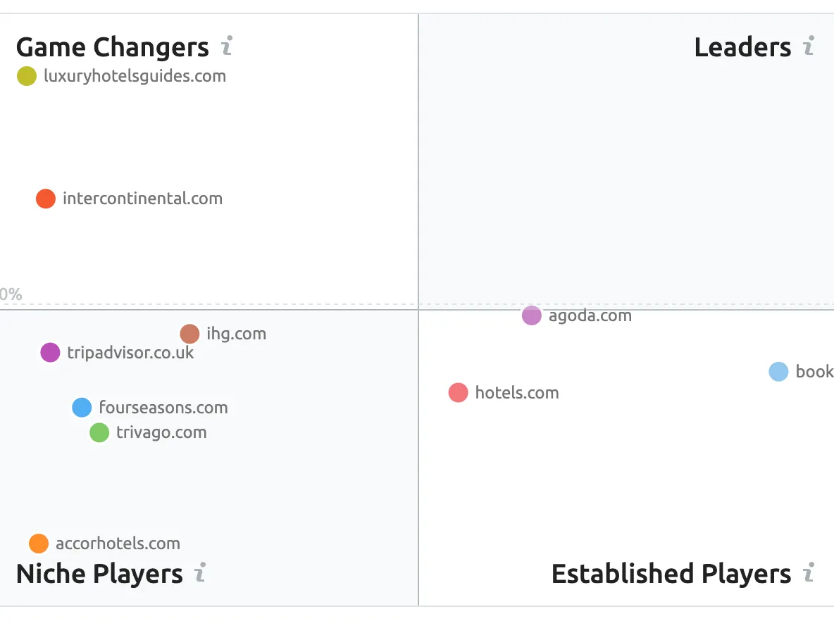Select the accorhotels.com orange dot
Screen dimensions: 834x621
[x=39, y=544]
